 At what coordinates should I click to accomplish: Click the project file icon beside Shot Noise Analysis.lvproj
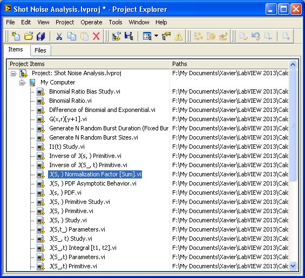click(x=23, y=74)
